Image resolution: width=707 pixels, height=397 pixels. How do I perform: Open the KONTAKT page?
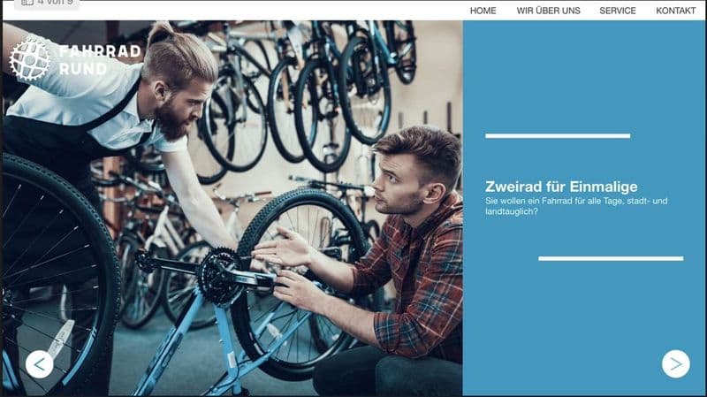(675, 11)
